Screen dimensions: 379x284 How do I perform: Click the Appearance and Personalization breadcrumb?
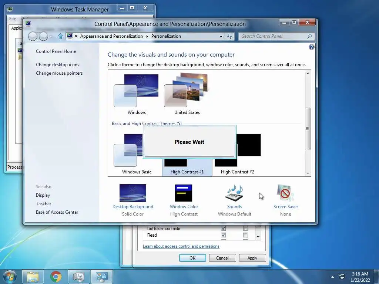click(111, 36)
